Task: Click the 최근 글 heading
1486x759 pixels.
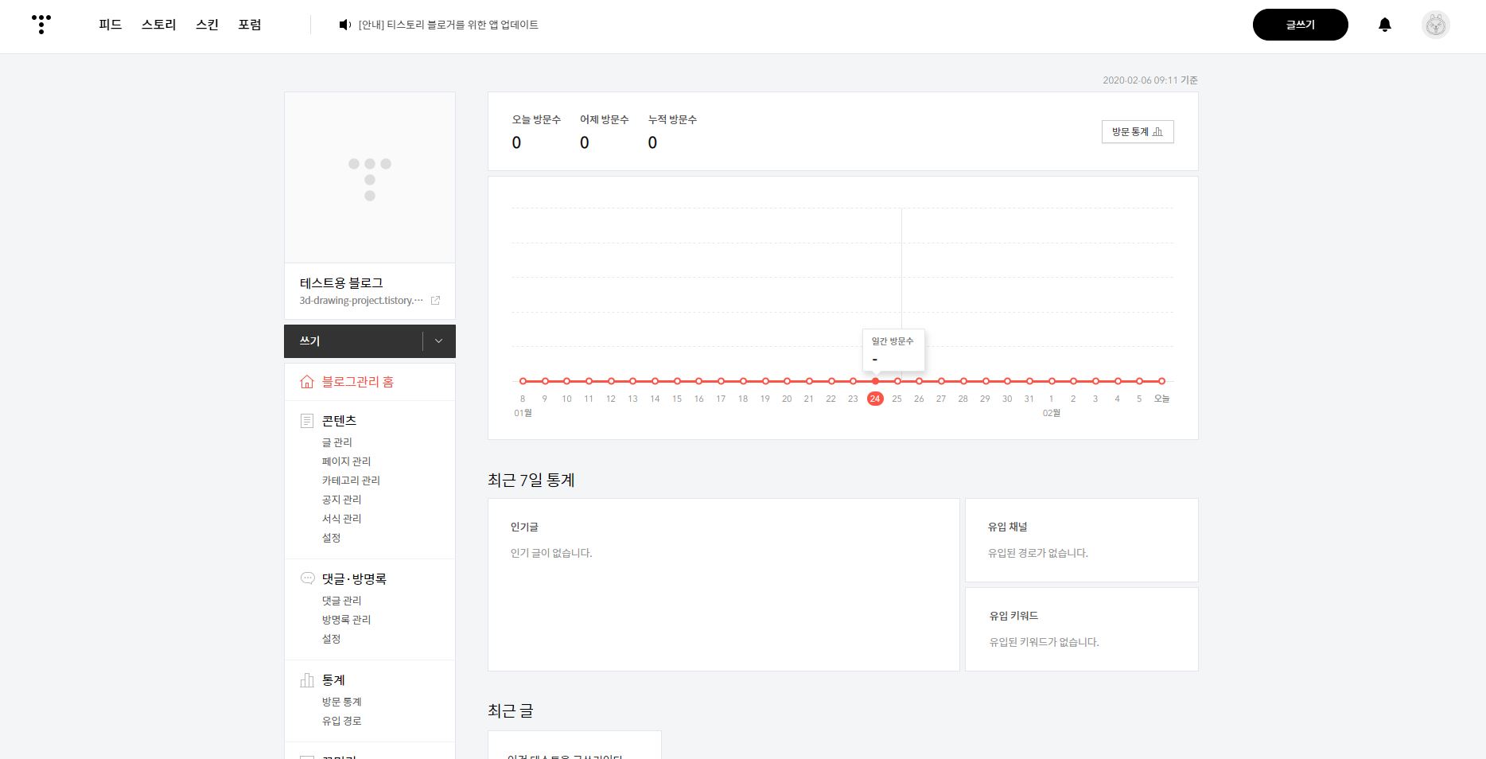Action: (511, 711)
